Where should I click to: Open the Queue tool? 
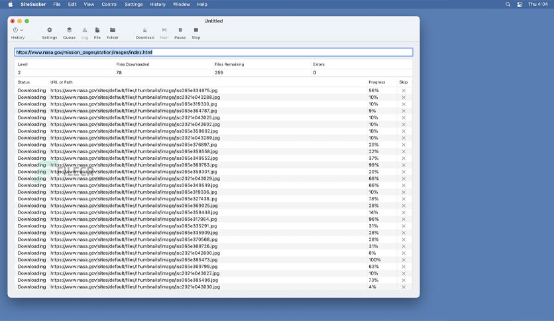(69, 33)
